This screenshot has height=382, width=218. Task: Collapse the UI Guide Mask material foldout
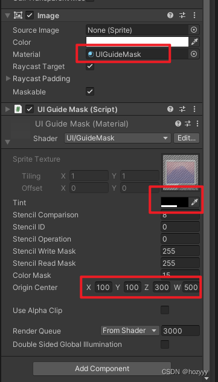[x=7, y=142]
